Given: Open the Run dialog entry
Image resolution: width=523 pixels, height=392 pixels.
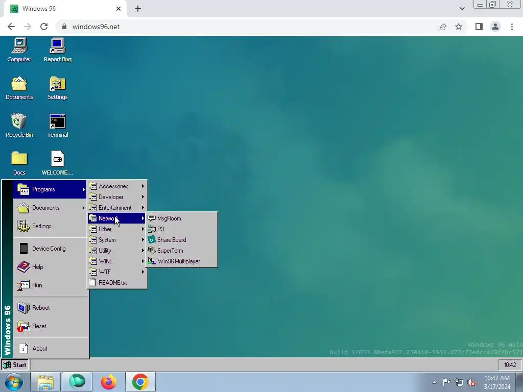Looking at the screenshot, I should 51,285.
